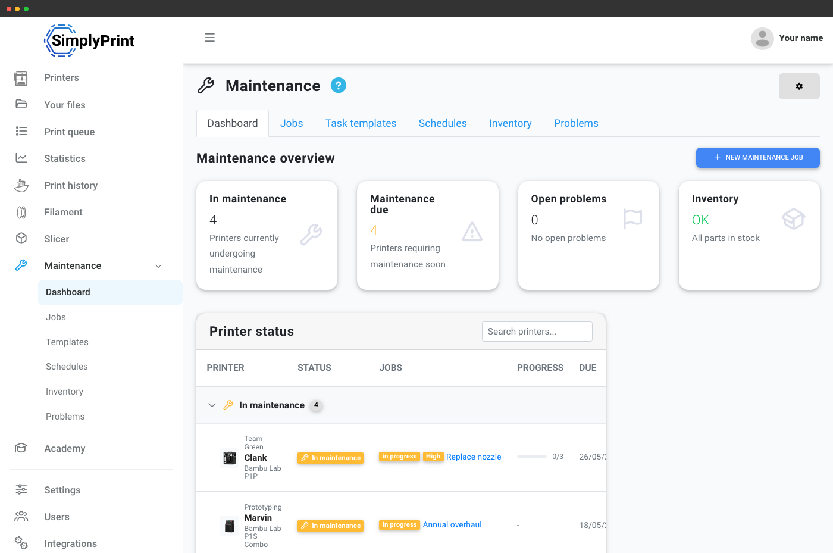
Task: Open Printers via its sidebar icon
Action: pyautogui.click(x=21, y=78)
